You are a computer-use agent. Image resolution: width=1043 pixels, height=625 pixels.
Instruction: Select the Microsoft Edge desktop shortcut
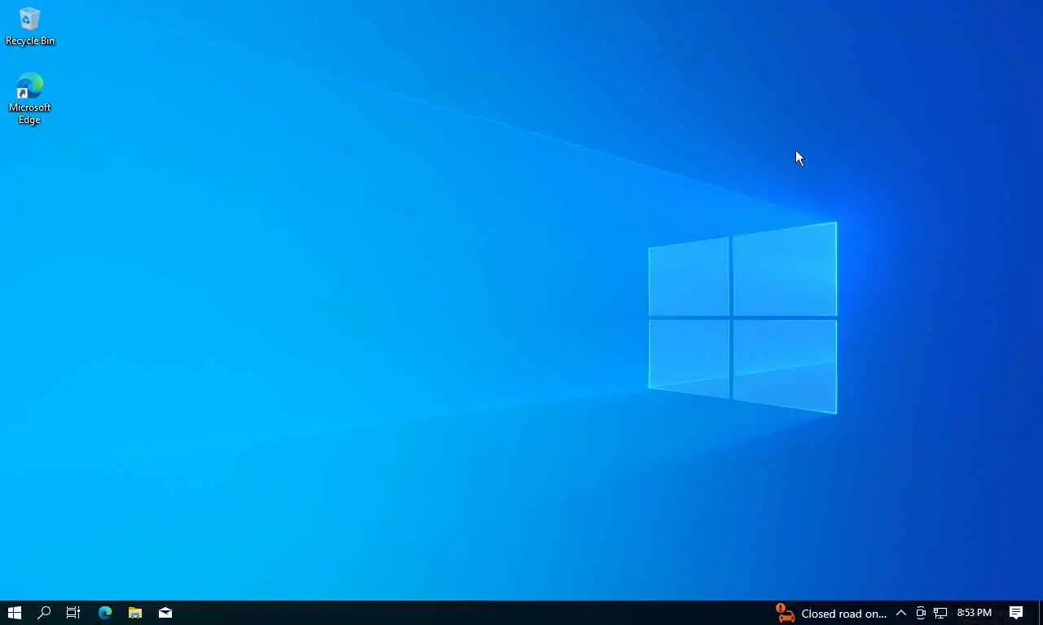click(29, 98)
